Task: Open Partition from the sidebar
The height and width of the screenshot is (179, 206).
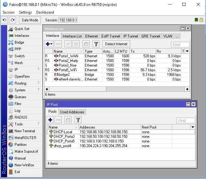Action: coord(25,145)
